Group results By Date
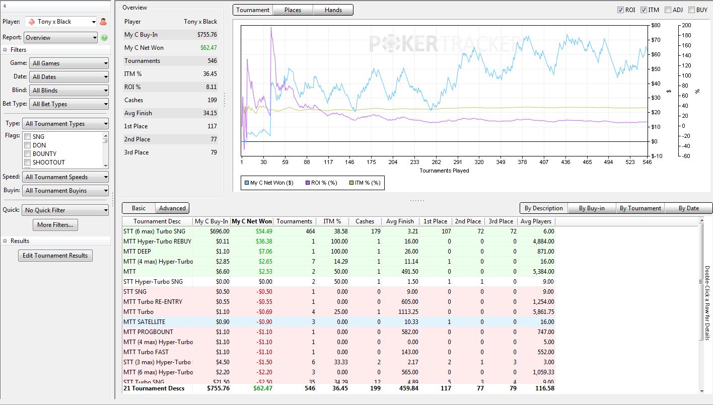This screenshot has width=713, height=405. (x=689, y=208)
